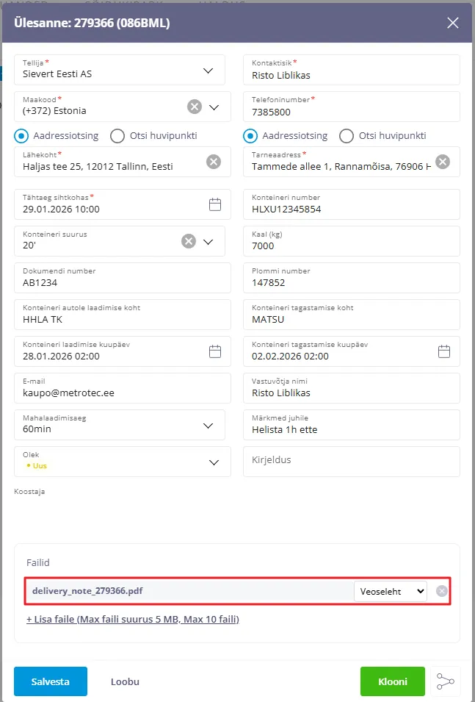Click the Salvesta button
The width and height of the screenshot is (475, 702).
51,681
